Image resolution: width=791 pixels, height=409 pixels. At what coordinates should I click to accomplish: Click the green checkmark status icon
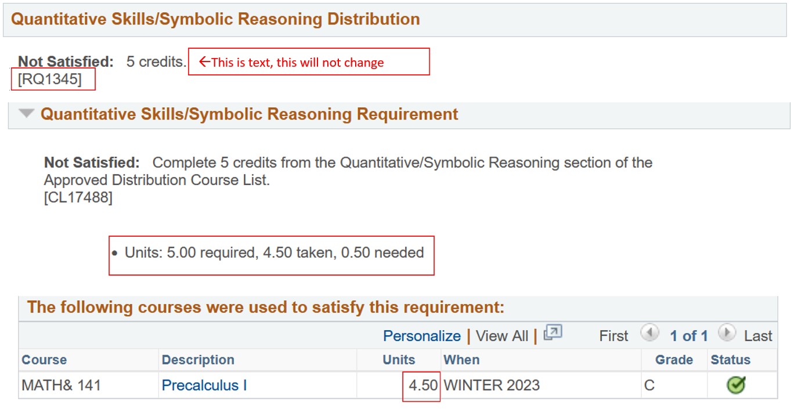point(736,385)
